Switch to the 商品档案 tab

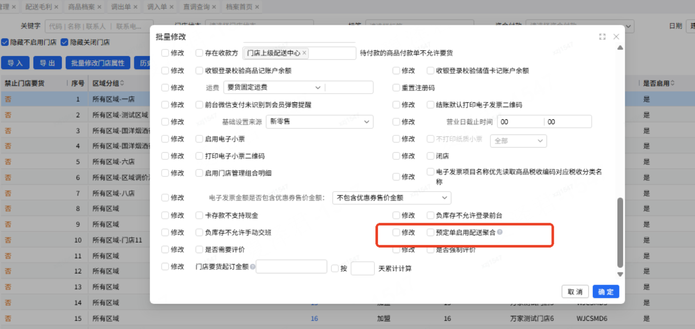[81, 7]
